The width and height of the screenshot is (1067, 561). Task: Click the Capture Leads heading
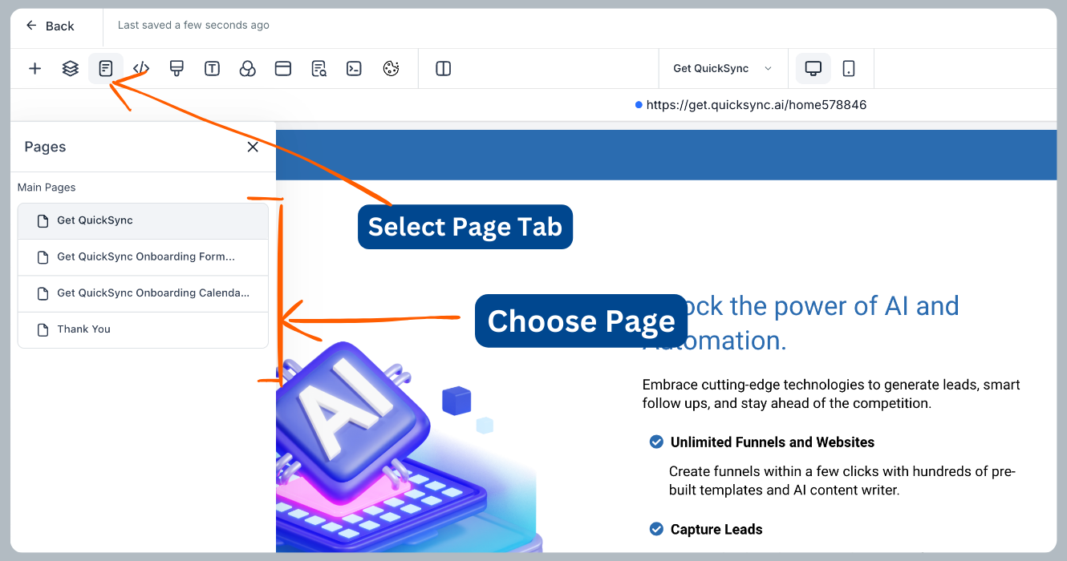716,530
